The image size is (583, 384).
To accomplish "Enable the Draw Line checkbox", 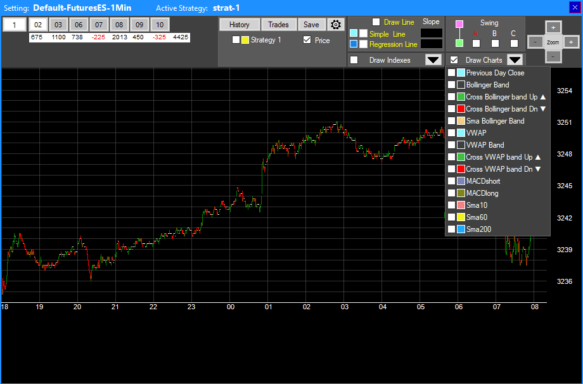I will pos(376,22).
